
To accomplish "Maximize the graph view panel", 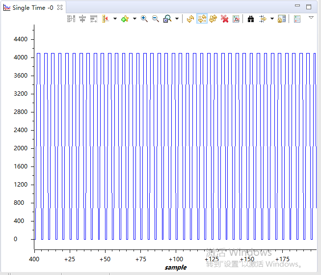I will [309, 7].
